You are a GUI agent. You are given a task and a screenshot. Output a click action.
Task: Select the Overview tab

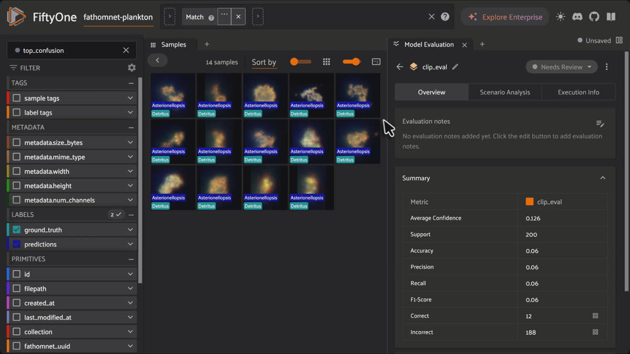pyautogui.click(x=432, y=92)
